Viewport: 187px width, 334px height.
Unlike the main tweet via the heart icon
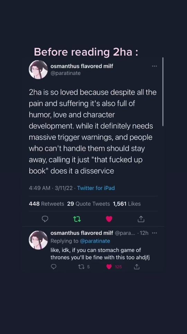(109, 219)
